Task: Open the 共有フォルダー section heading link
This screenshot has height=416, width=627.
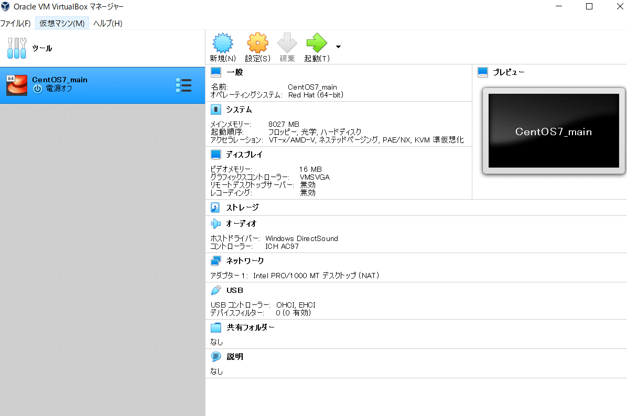Action: (250, 327)
